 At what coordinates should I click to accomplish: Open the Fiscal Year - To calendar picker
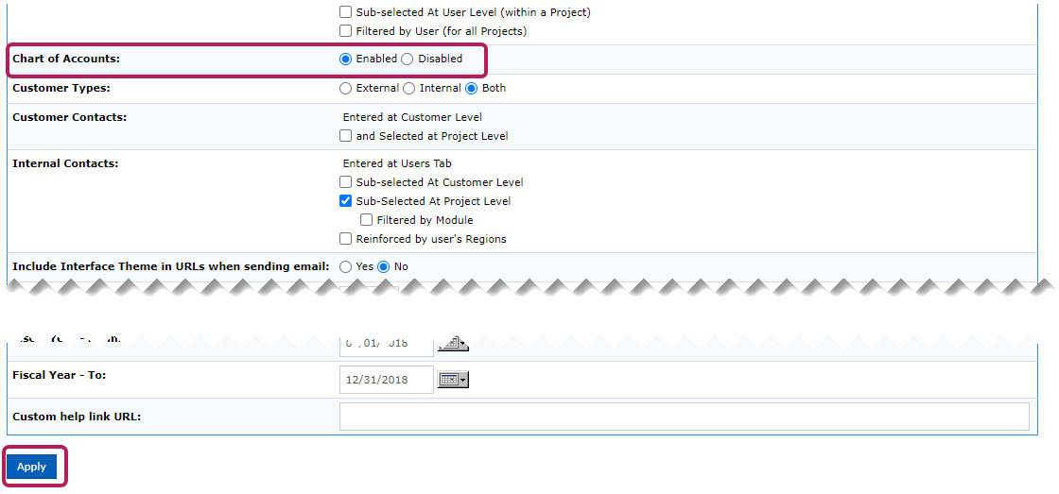(x=454, y=380)
